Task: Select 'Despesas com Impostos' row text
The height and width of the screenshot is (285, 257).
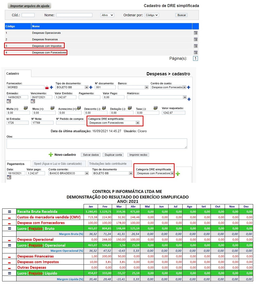Action: (47, 46)
